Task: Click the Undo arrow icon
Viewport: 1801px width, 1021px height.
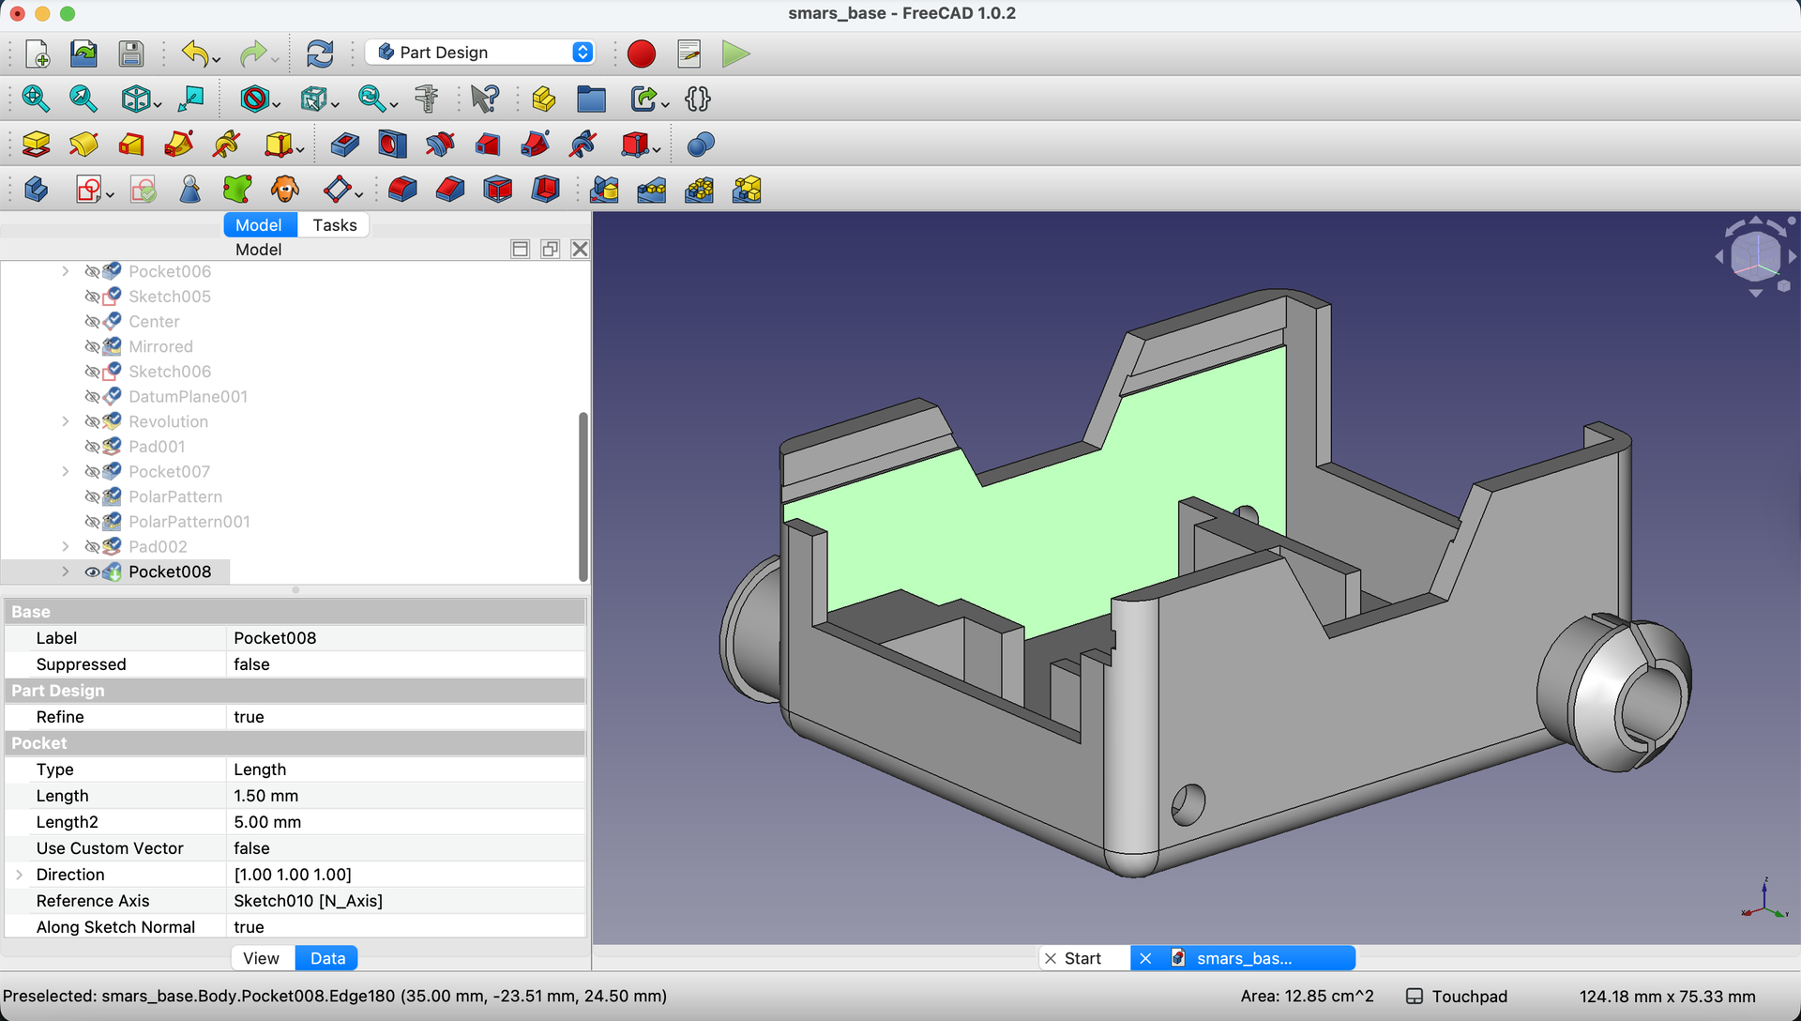Action: 195,53
